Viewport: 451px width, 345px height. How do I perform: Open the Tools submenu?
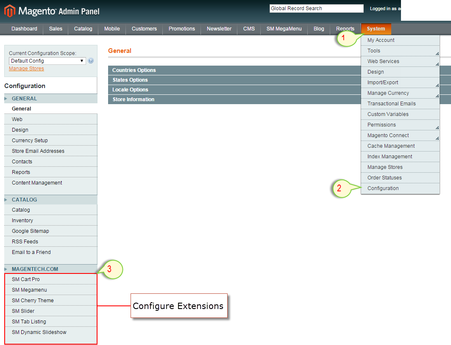[x=400, y=51]
